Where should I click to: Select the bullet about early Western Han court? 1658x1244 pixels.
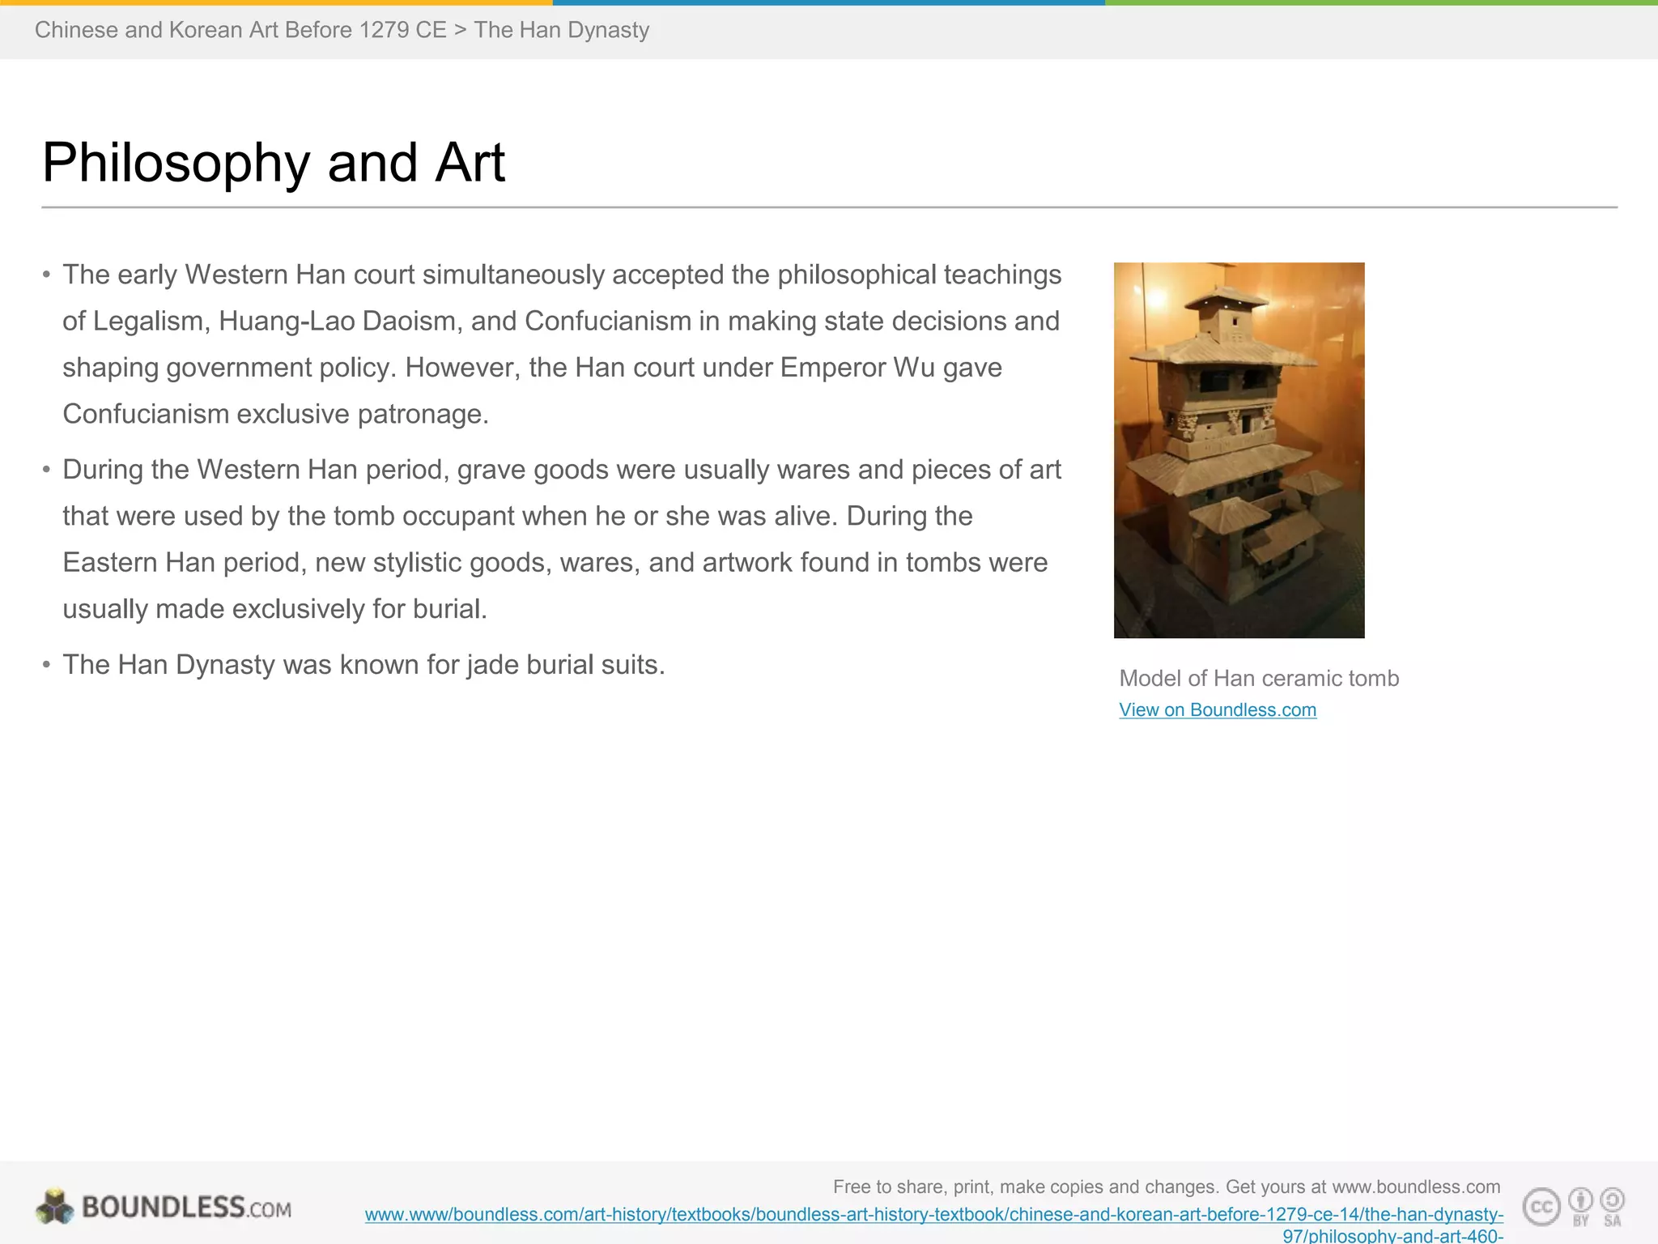pos(560,344)
